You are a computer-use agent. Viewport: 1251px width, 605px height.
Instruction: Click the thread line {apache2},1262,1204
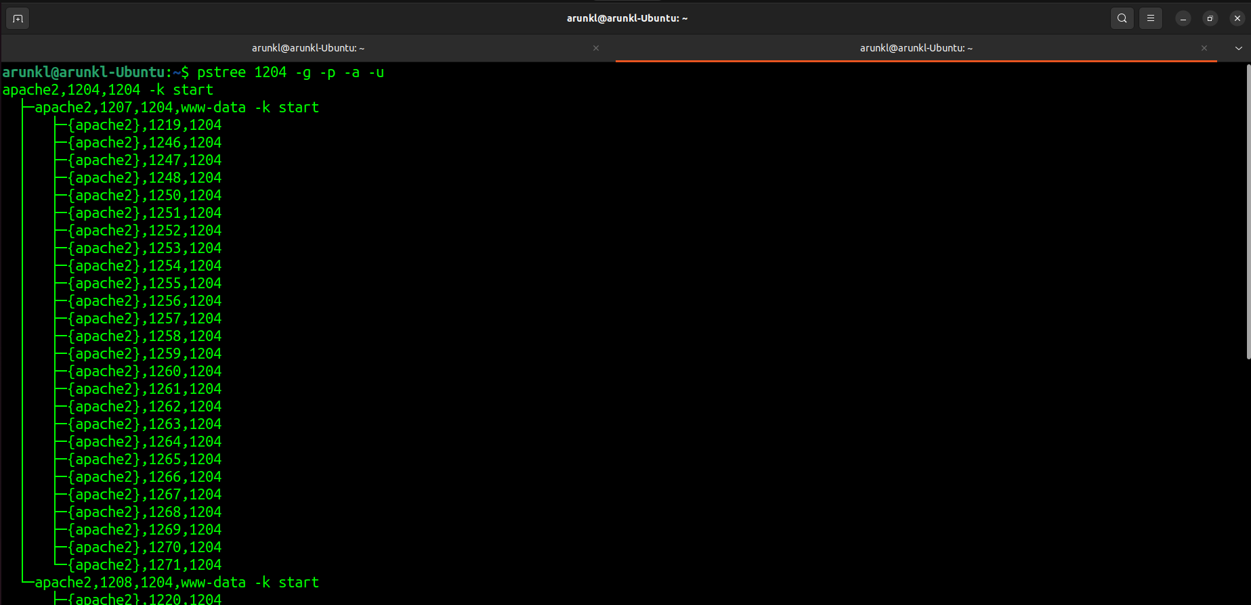coord(144,407)
